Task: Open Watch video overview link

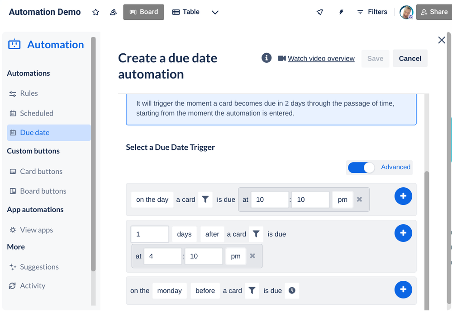Action: click(x=321, y=59)
